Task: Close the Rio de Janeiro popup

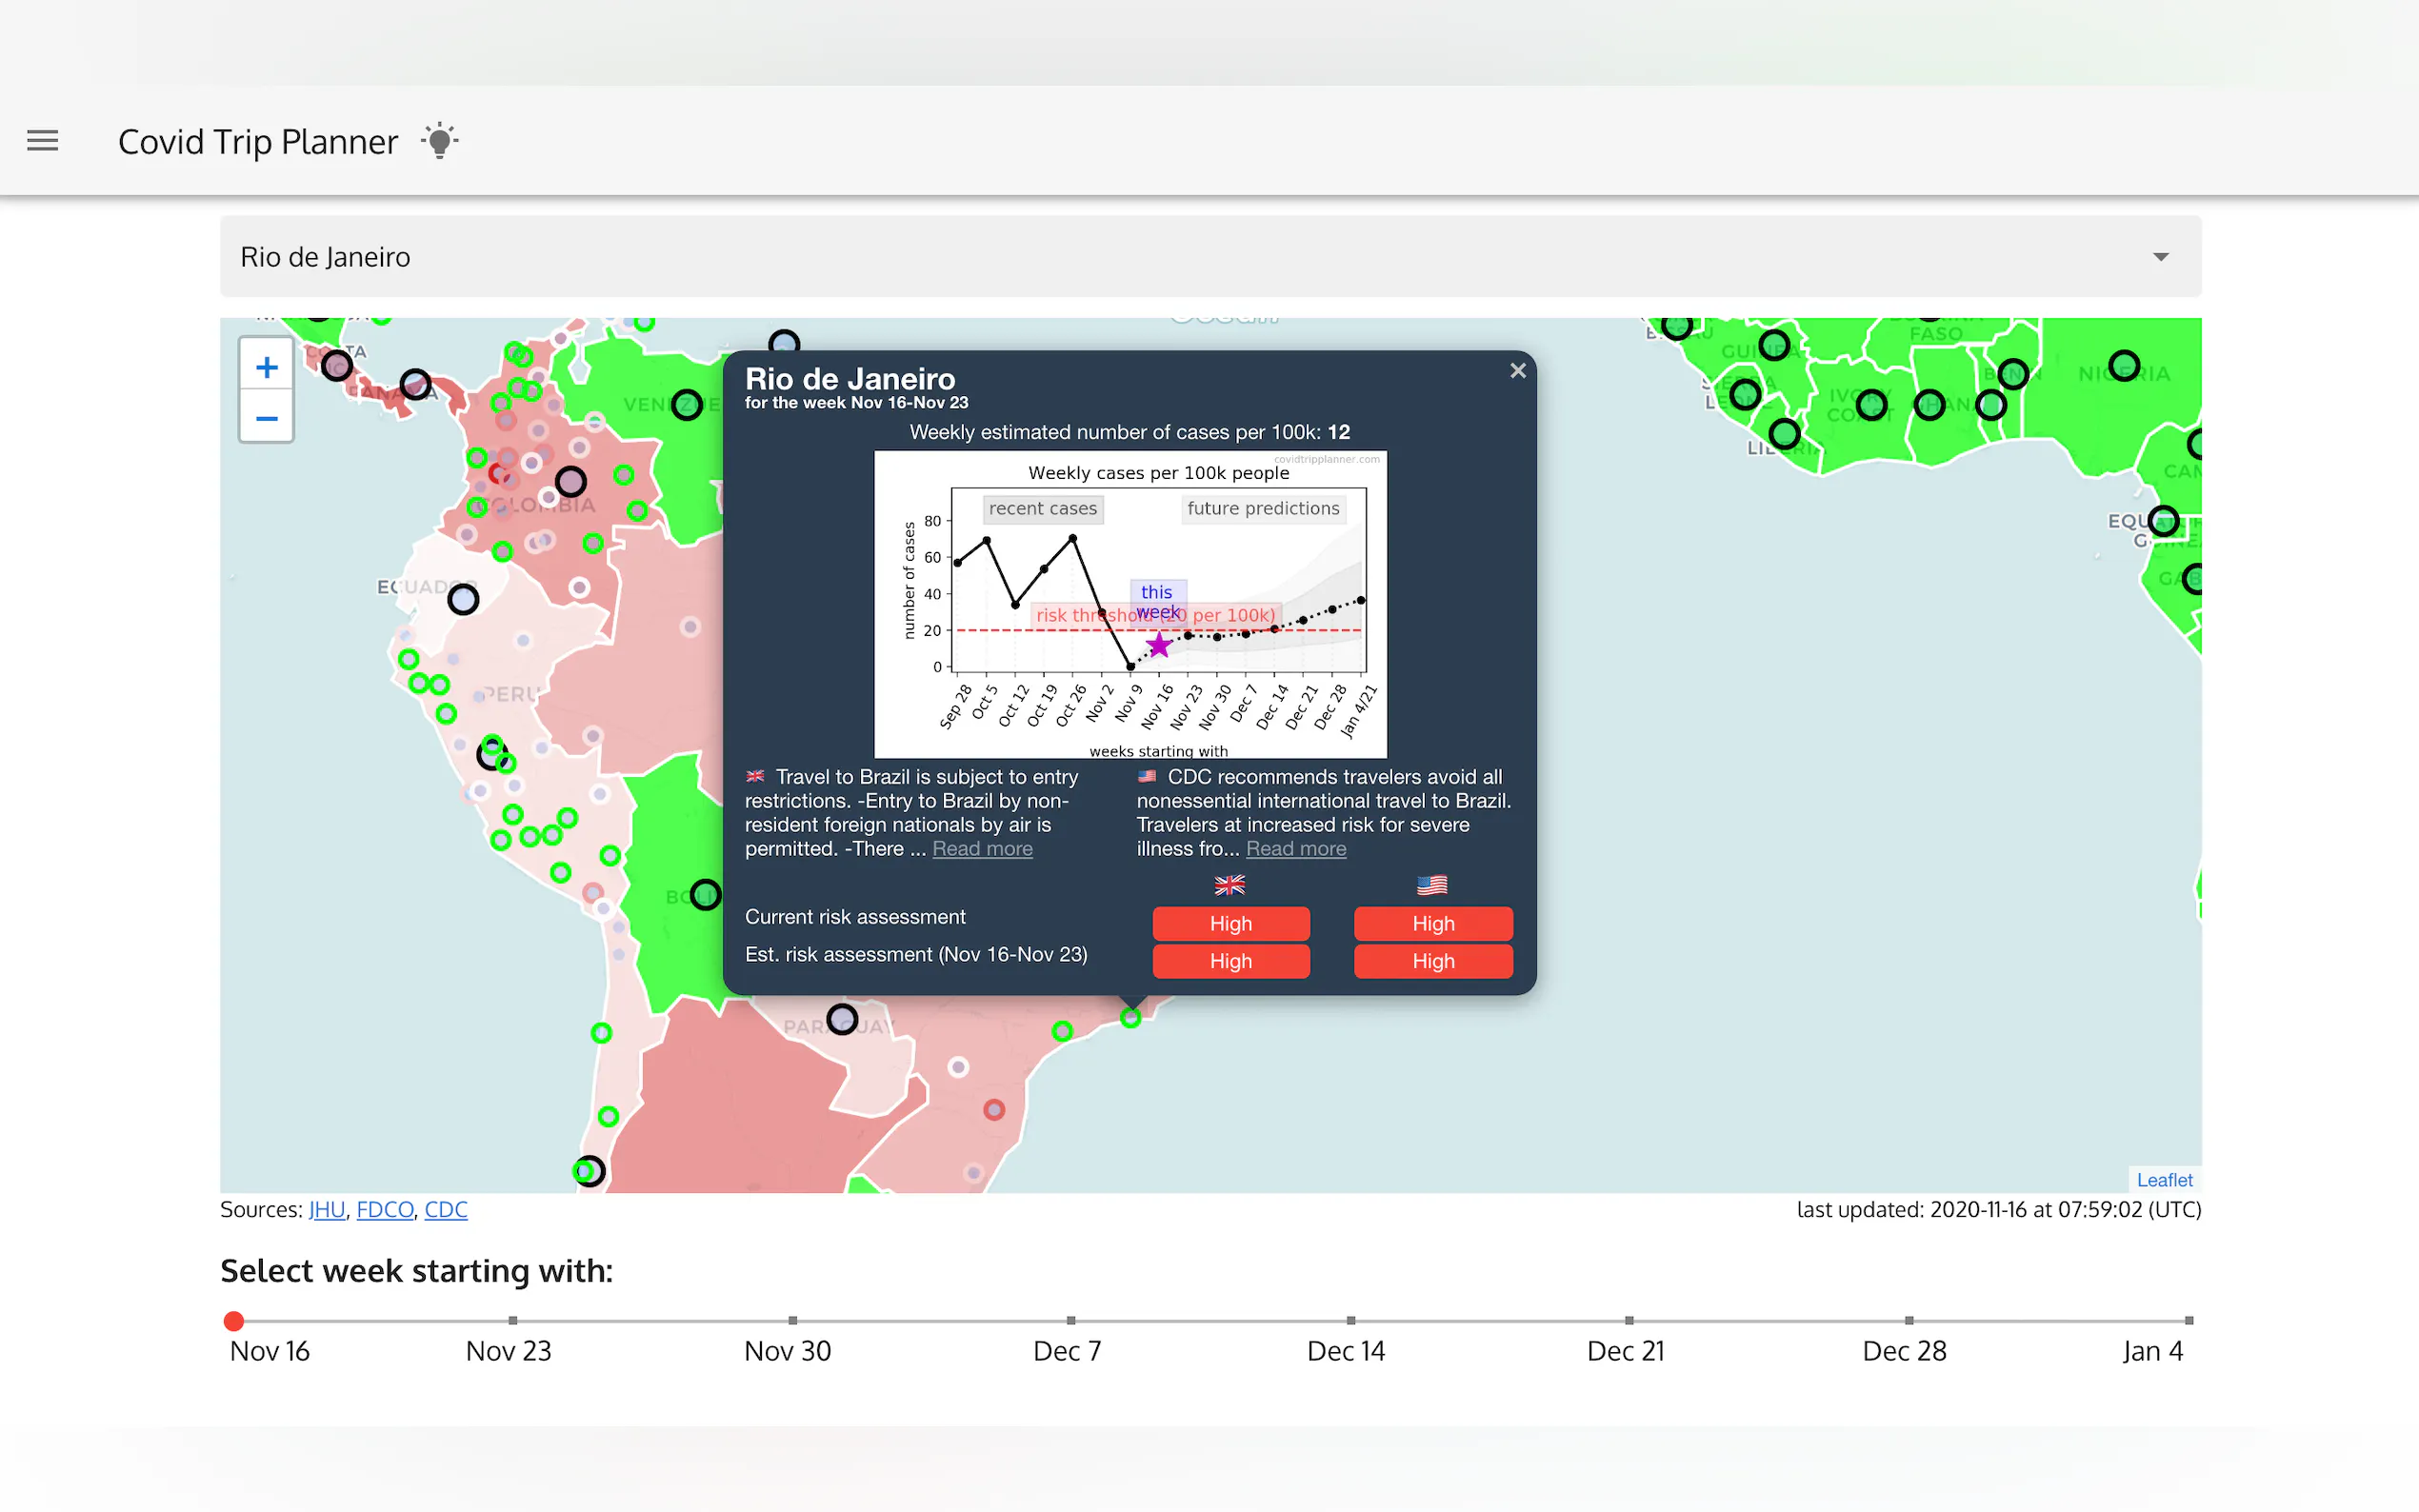Action: [1517, 371]
